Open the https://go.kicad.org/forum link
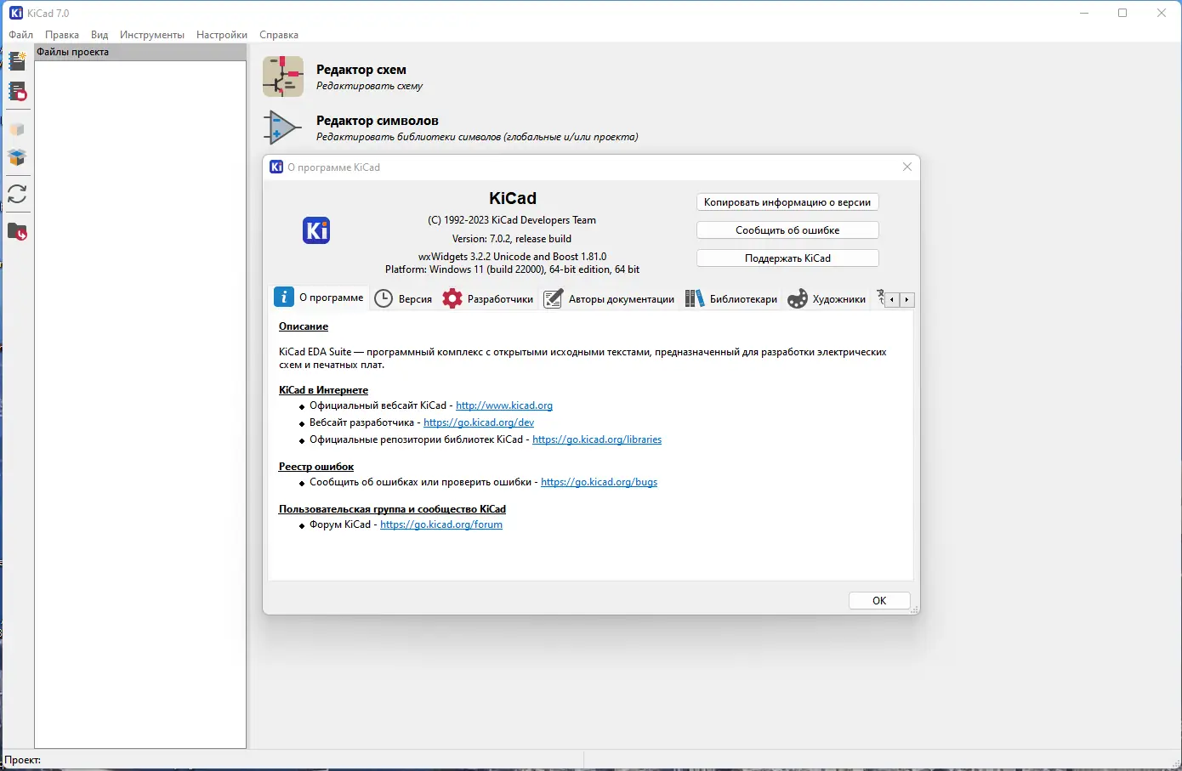This screenshot has height=771, width=1182. [x=441, y=524]
